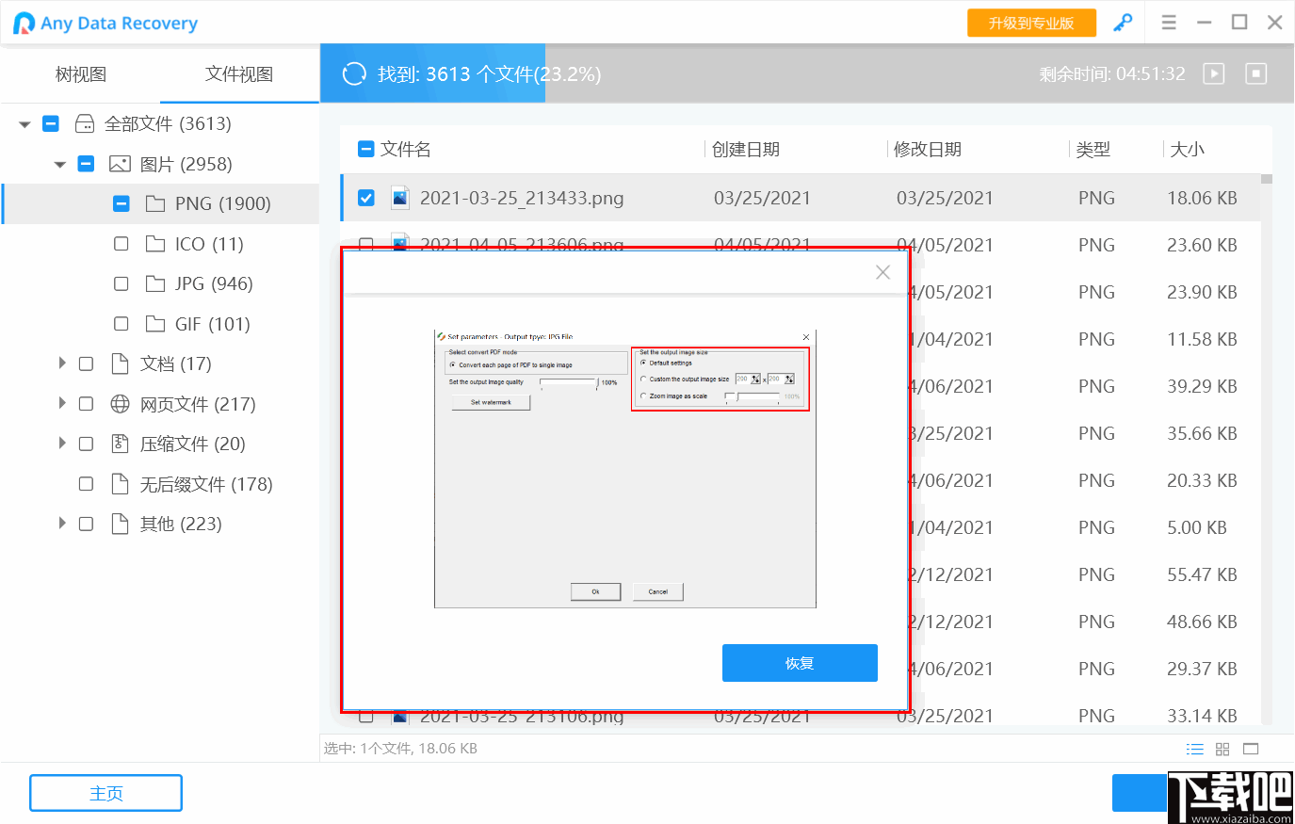
Task: Click the archive icon beside 压缩文件
Action: (120, 444)
